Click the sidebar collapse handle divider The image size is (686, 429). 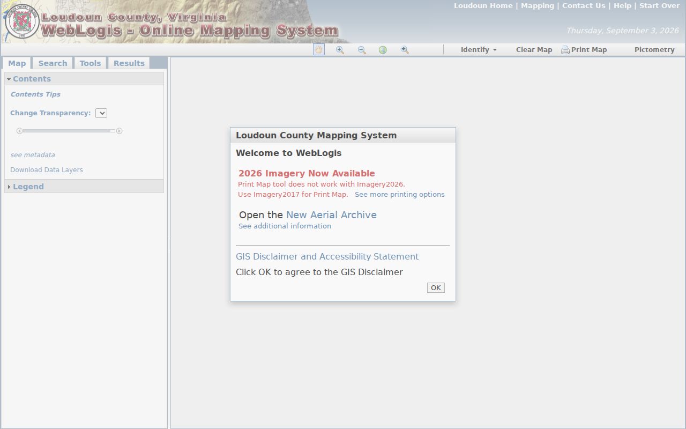point(169,245)
